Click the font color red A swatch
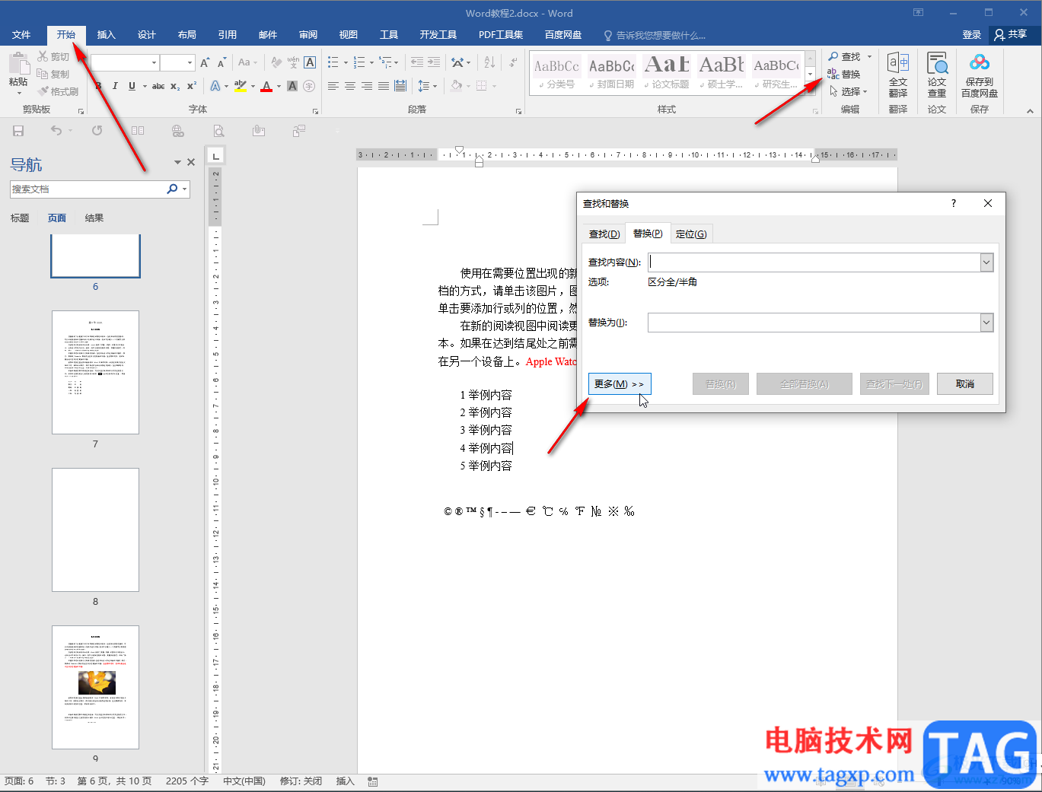 [266, 86]
